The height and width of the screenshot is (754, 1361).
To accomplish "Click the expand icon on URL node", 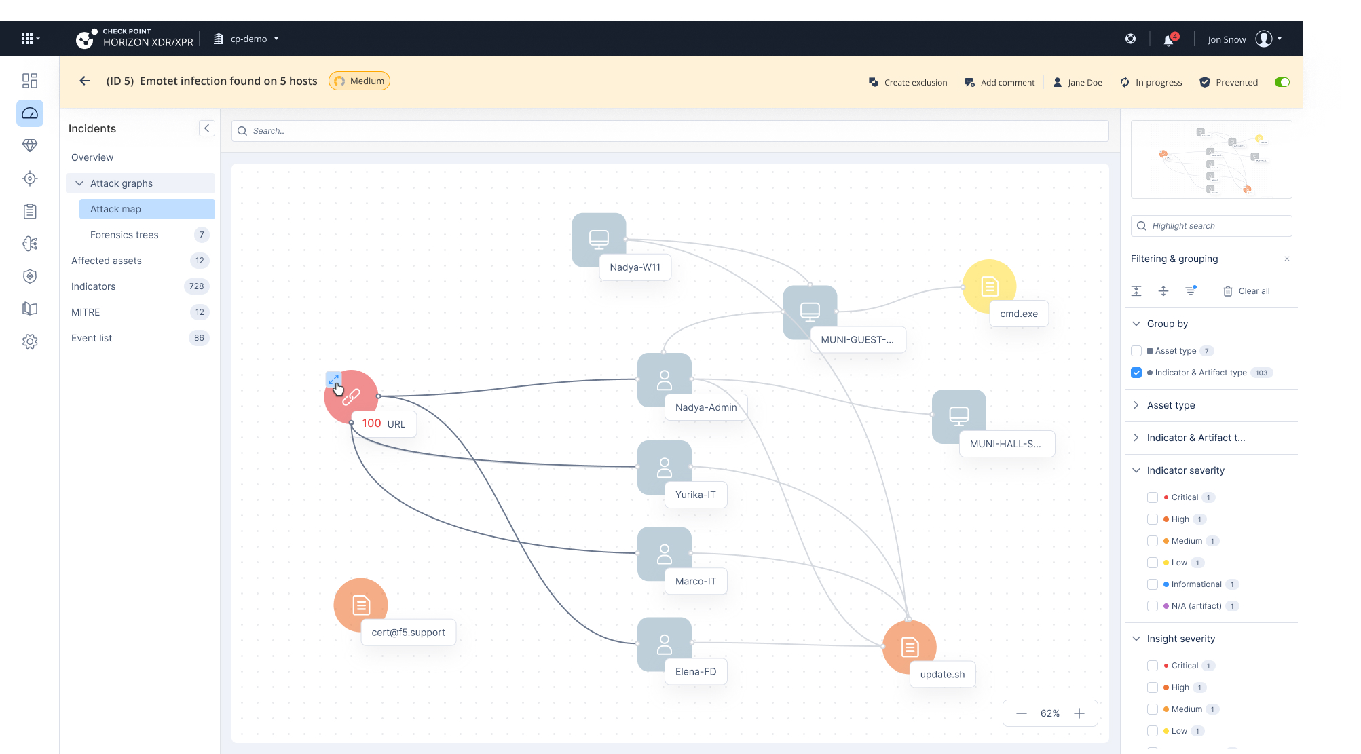I will coord(333,379).
